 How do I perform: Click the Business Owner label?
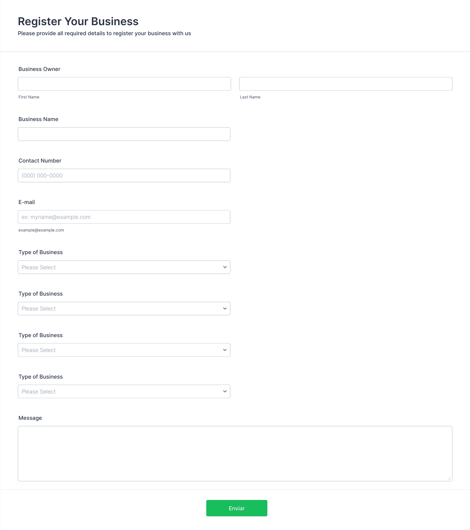click(x=40, y=69)
